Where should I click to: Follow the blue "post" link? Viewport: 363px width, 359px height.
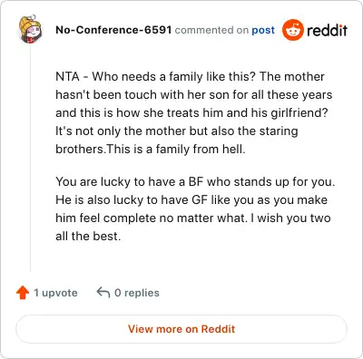tap(263, 30)
